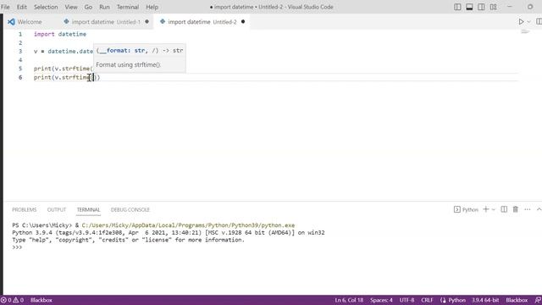The width and height of the screenshot is (542, 305).
Task: Open the feedback icon in status bar
Action: pos(538,300)
